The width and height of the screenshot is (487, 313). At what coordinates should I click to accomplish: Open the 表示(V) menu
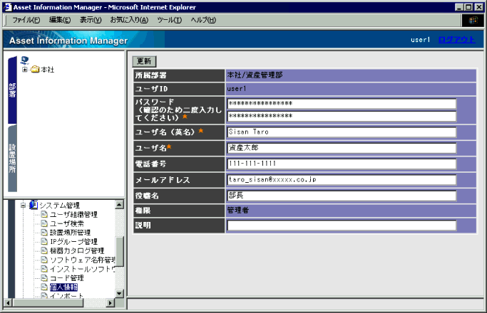[x=91, y=20]
